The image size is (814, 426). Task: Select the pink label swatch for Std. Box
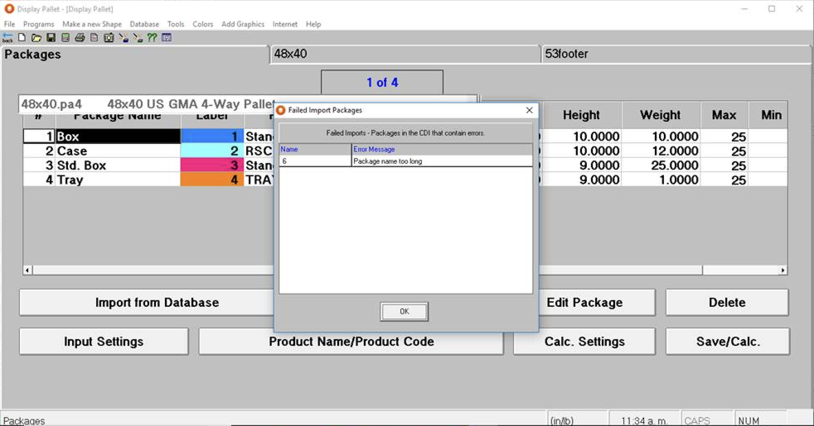point(211,165)
